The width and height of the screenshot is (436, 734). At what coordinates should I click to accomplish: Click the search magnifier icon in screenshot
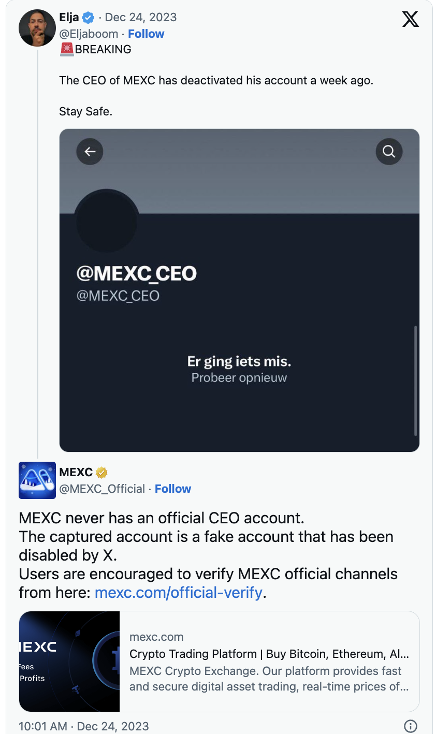[x=389, y=152]
